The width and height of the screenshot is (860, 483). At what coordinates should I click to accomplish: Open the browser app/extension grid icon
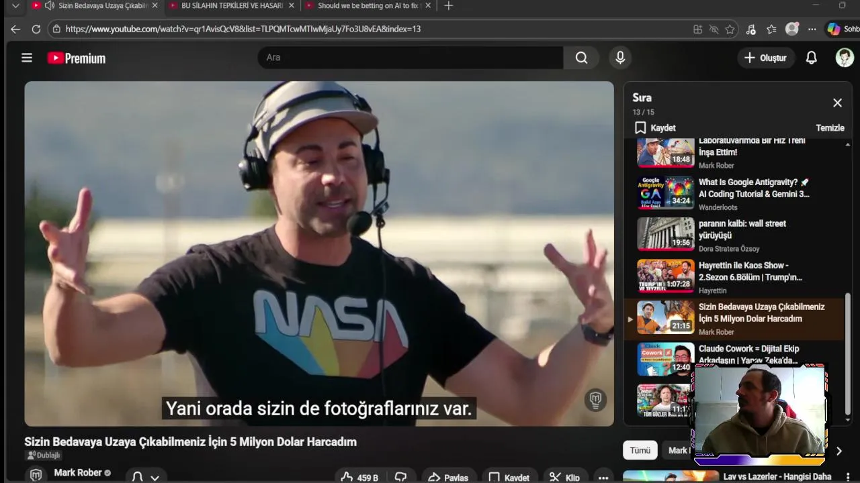point(698,29)
